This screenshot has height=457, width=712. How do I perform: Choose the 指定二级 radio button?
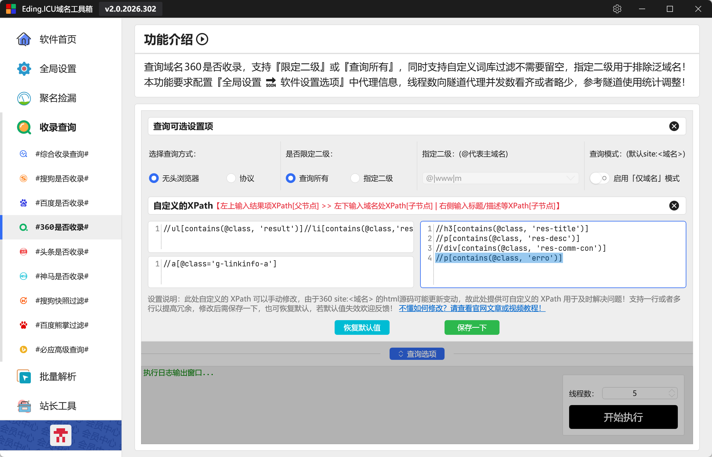[x=355, y=178]
